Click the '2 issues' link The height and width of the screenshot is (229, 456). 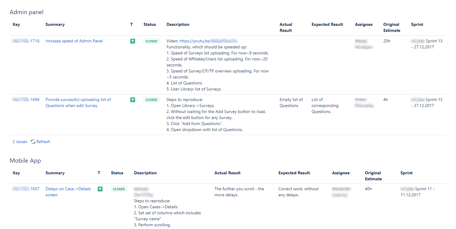[20, 142]
